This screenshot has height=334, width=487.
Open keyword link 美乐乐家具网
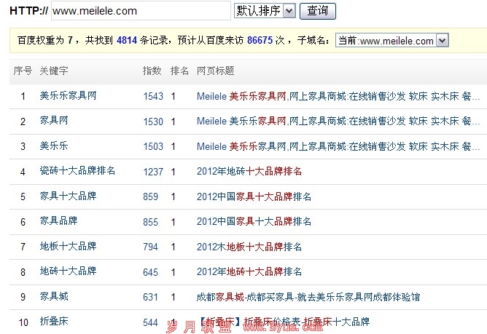tap(68, 96)
